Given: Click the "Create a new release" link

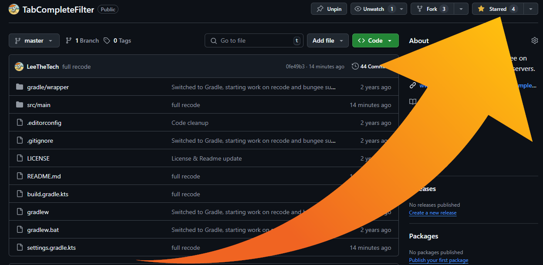Looking at the screenshot, I should pos(433,213).
